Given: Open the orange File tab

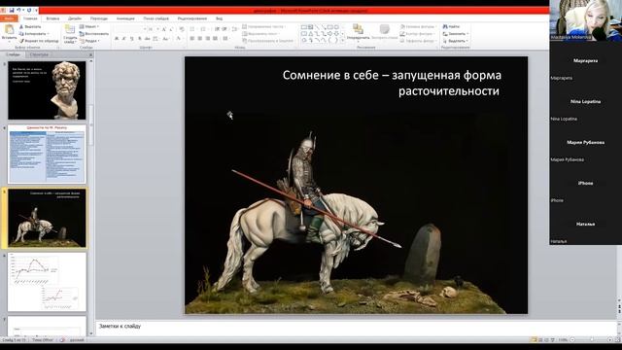Looking at the screenshot, I should click(x=9, y=18).
